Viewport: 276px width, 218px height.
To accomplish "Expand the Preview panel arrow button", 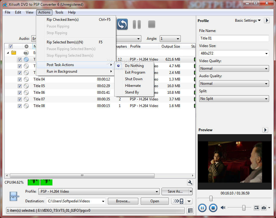I will click(265, 130).
